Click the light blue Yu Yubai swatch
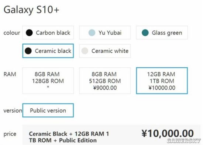Image resolution: width=203 pixels, height=145 pixels. [92, 33]
